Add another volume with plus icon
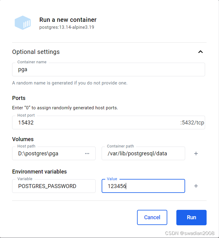The width and height of the screenshot is (219, 238). 196,154
